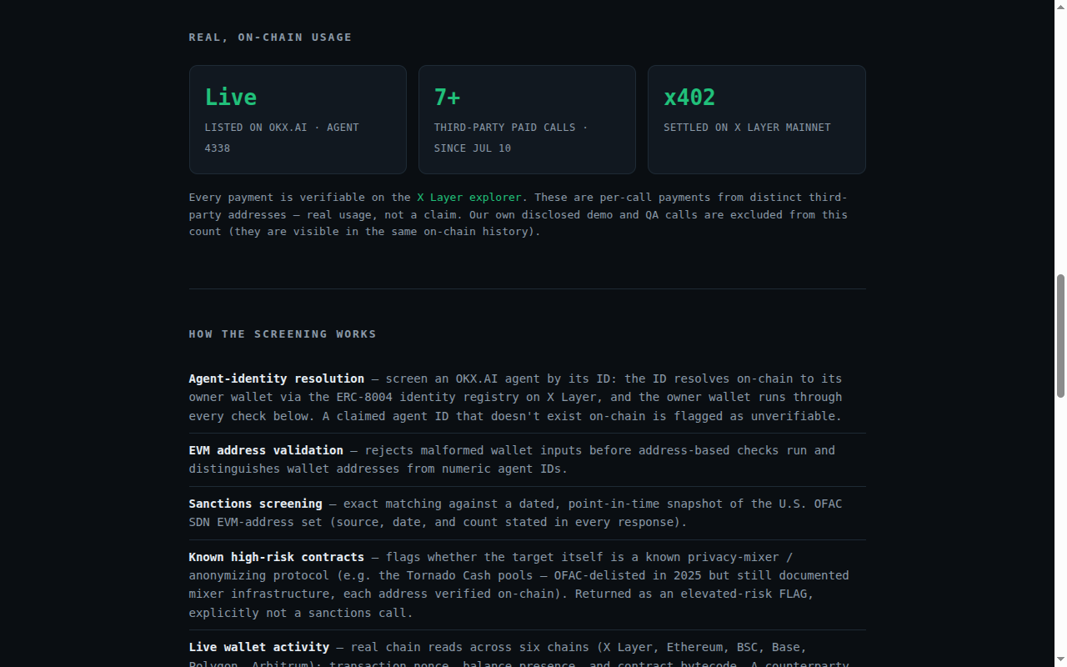Screen dimensions: 1067x667
Task: Select the Agent-identity resolution item title
Action: 277,379
